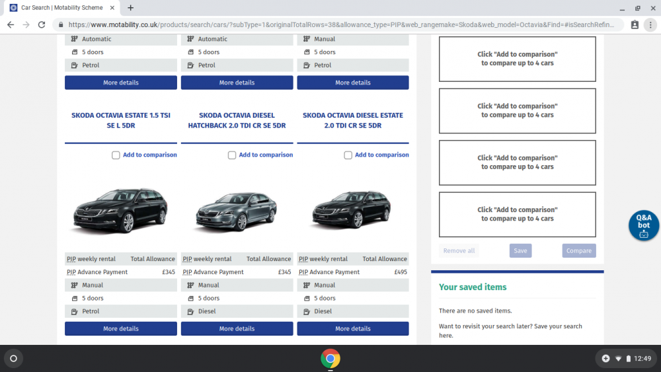
Task: Click the Octavia Diesel Estate car image
Action: coord(352,209)
